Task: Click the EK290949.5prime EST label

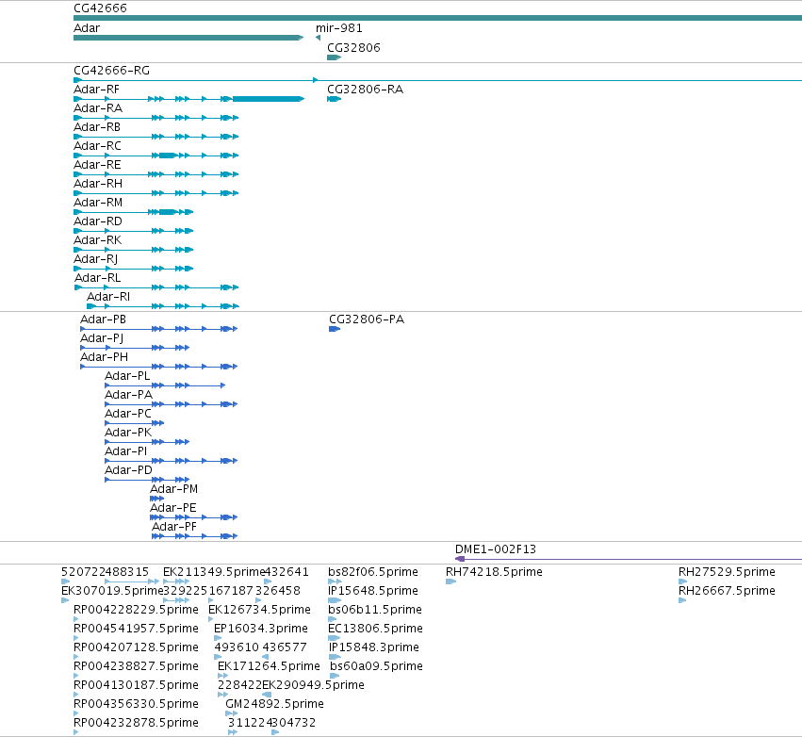Action: click(x=314, y=685)
